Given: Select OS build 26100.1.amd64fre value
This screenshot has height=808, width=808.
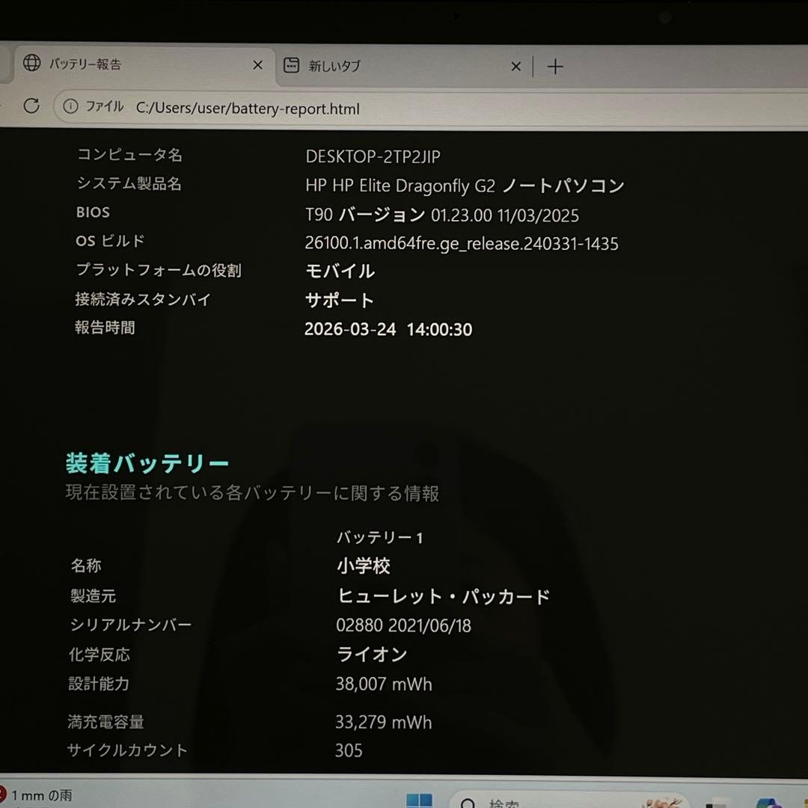Looking at the screenshot, I should click(461, 243).
